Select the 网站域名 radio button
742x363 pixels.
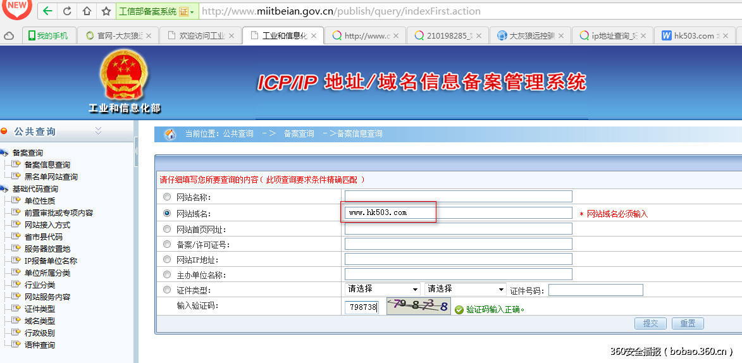(166, 214)
